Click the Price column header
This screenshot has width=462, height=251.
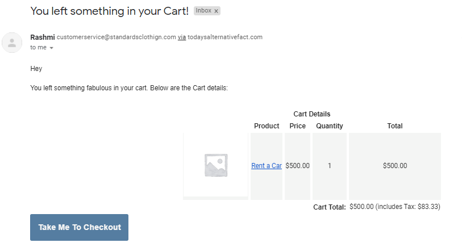[x=298, y=126]
